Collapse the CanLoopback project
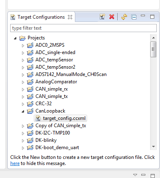The image size is (160, 178). click(x=23, y=112)
